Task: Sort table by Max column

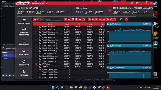Action: pyautogui.click(x=102, y=24)
